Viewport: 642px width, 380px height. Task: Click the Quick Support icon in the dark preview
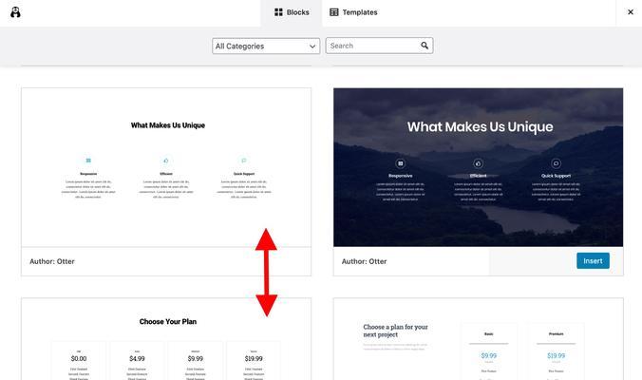(556, 163)
